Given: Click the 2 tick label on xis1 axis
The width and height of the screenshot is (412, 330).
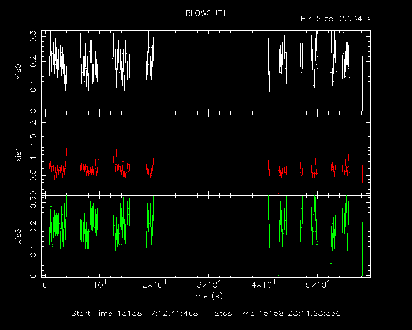Looking at the screenshot, I should click(33, 122).
